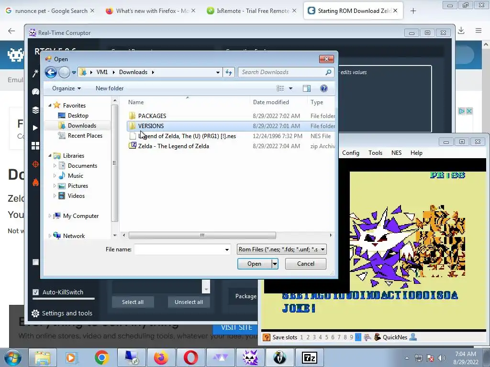490x367 pixels.
Task: Click the blue user icon beside QuickNes
Action: tap(413, 337)
